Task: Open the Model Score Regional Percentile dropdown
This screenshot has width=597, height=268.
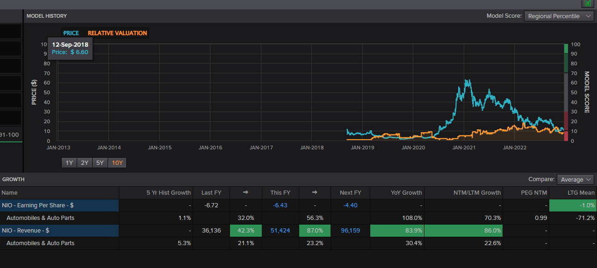Action: 559,16
